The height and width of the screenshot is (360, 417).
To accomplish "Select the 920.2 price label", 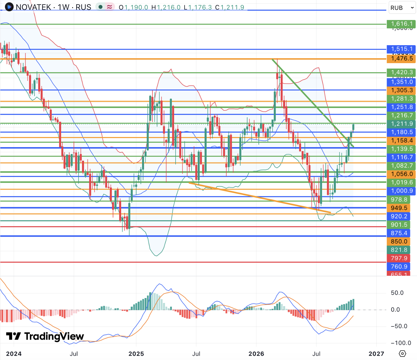I will pyautogui.click(x=398, y=216).
